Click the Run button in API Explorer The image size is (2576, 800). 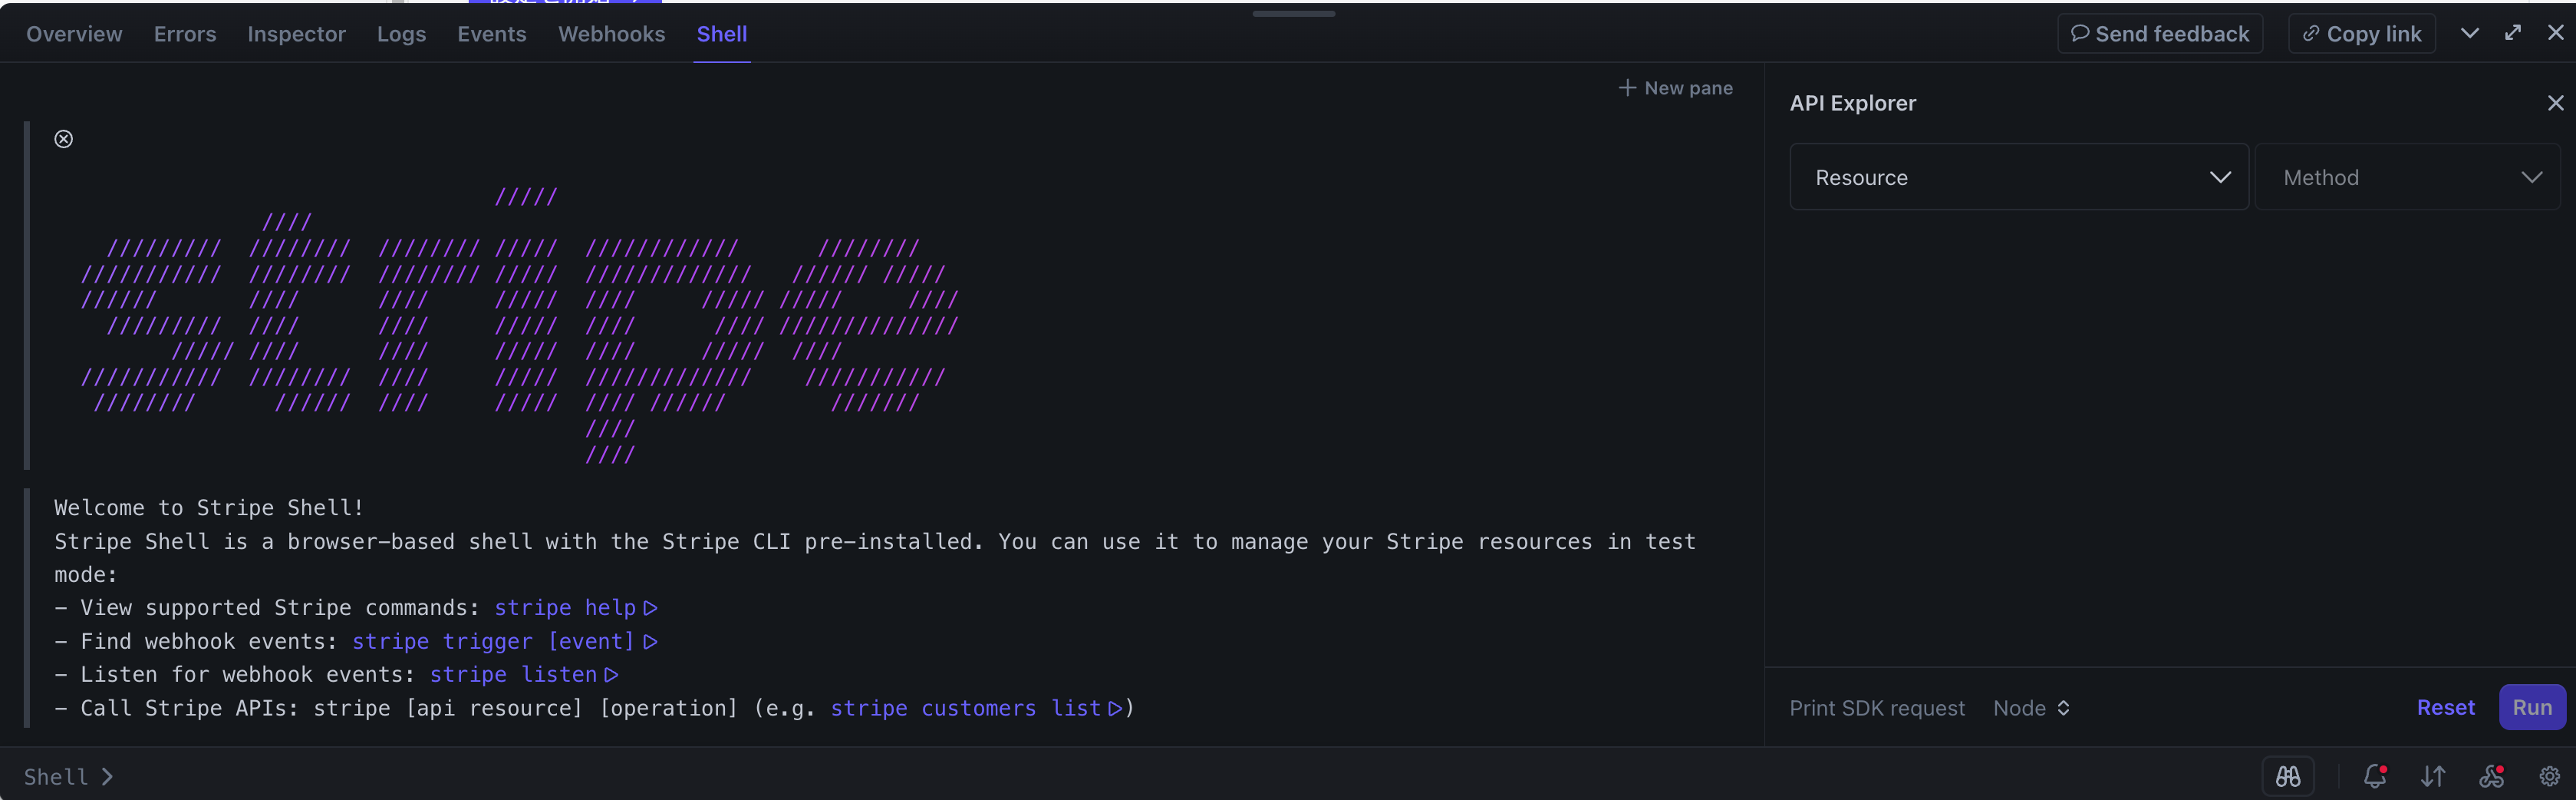[x=2532, y=707]
